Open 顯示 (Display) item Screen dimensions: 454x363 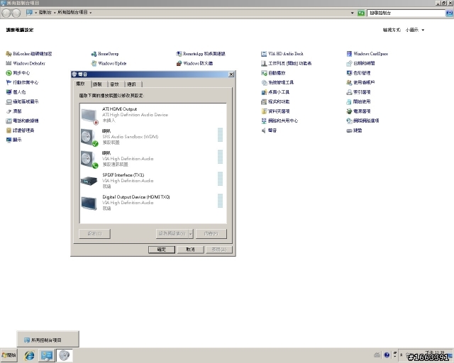pos(13,140)
